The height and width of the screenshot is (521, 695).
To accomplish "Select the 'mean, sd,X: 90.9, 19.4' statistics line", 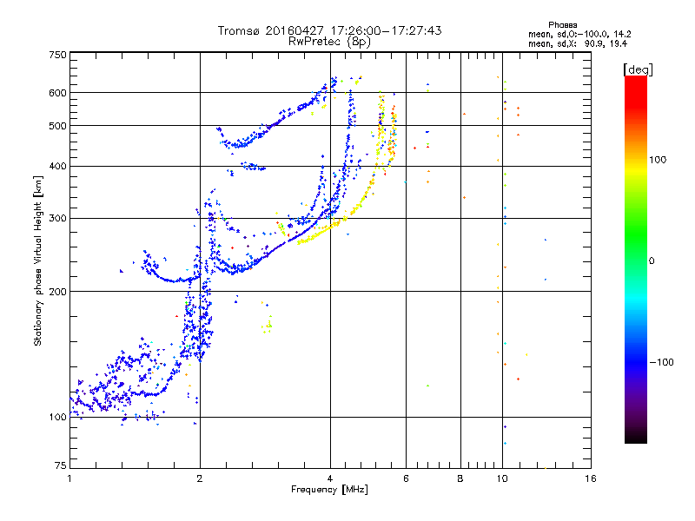I will coord(578,43).
